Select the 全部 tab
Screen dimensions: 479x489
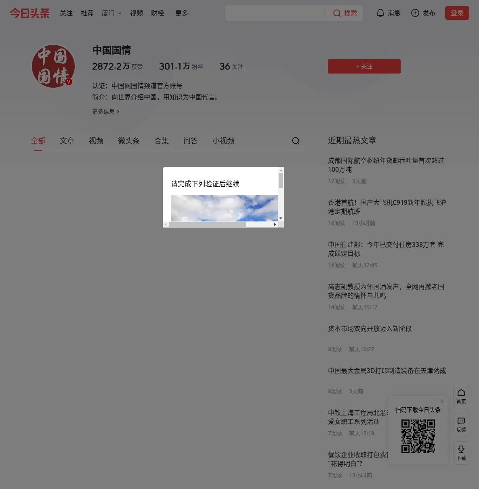(x=38, y=141)
